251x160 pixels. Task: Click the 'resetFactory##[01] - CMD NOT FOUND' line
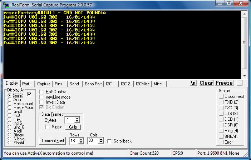[x=55, y=13]
